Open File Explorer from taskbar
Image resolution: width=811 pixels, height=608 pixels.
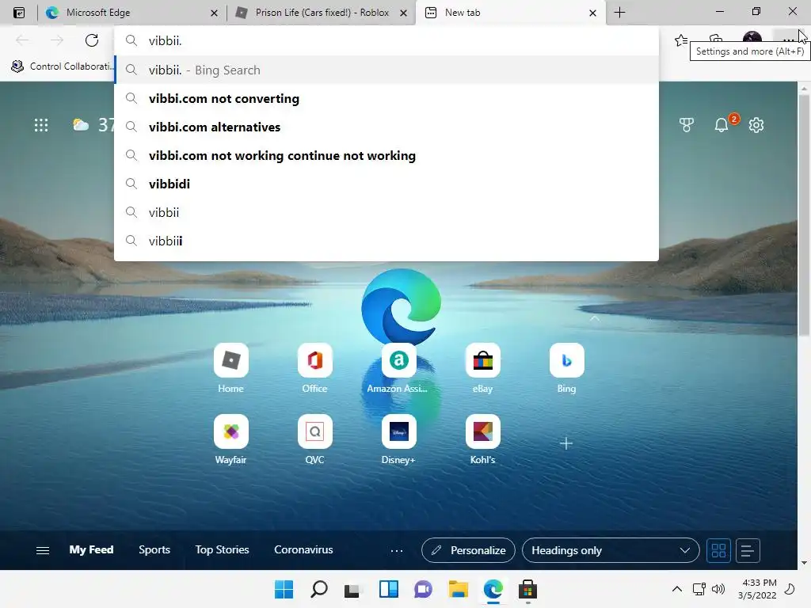(459, 589)
